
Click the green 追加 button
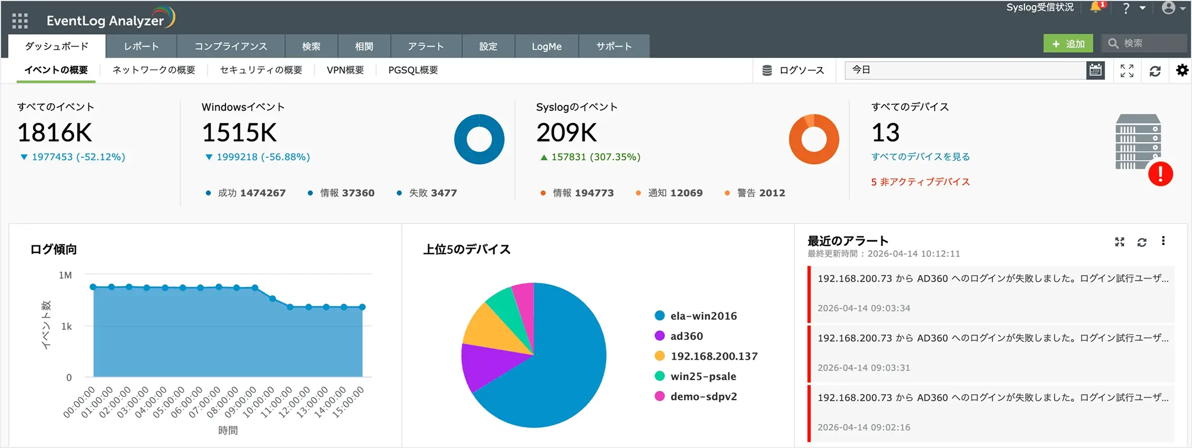(1068, 44)
